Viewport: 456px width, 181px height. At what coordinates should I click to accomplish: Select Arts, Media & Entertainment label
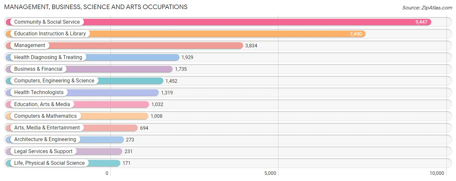click(x=47, y=128)
